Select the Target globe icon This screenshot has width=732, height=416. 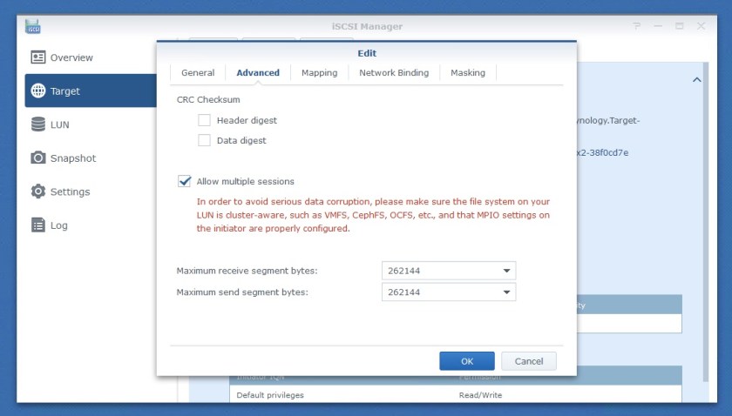click(x=38, y=91)
